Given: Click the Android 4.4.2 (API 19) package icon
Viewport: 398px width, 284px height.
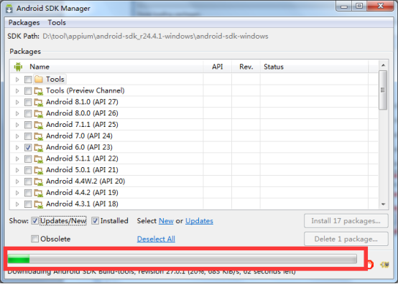Looking at the screenshot, I should coord(39,193).
